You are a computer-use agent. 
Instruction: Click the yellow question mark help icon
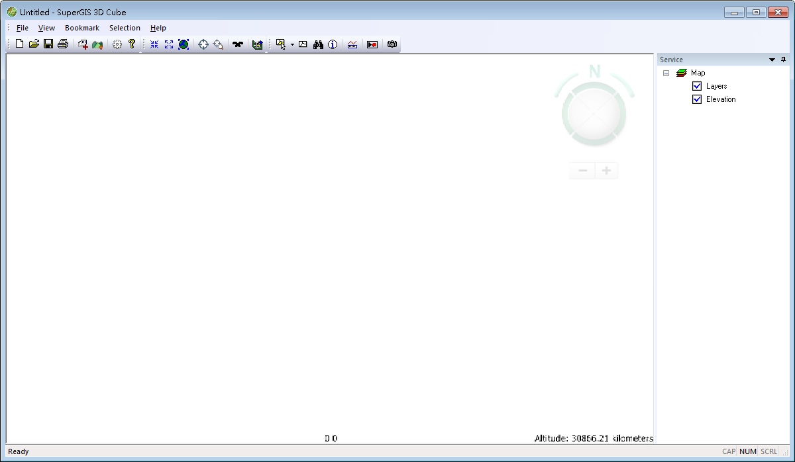coord(132,44)
